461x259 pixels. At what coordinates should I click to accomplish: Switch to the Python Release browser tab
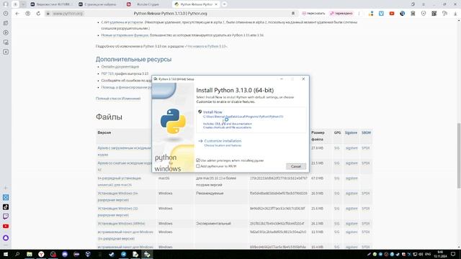click(x=195, y=4)
